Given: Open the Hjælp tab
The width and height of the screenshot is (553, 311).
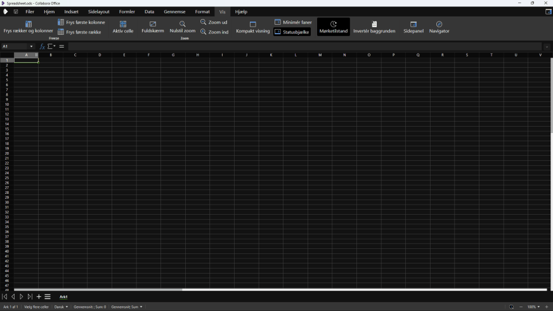Looking at the screenshot, I should click(241, 11).
